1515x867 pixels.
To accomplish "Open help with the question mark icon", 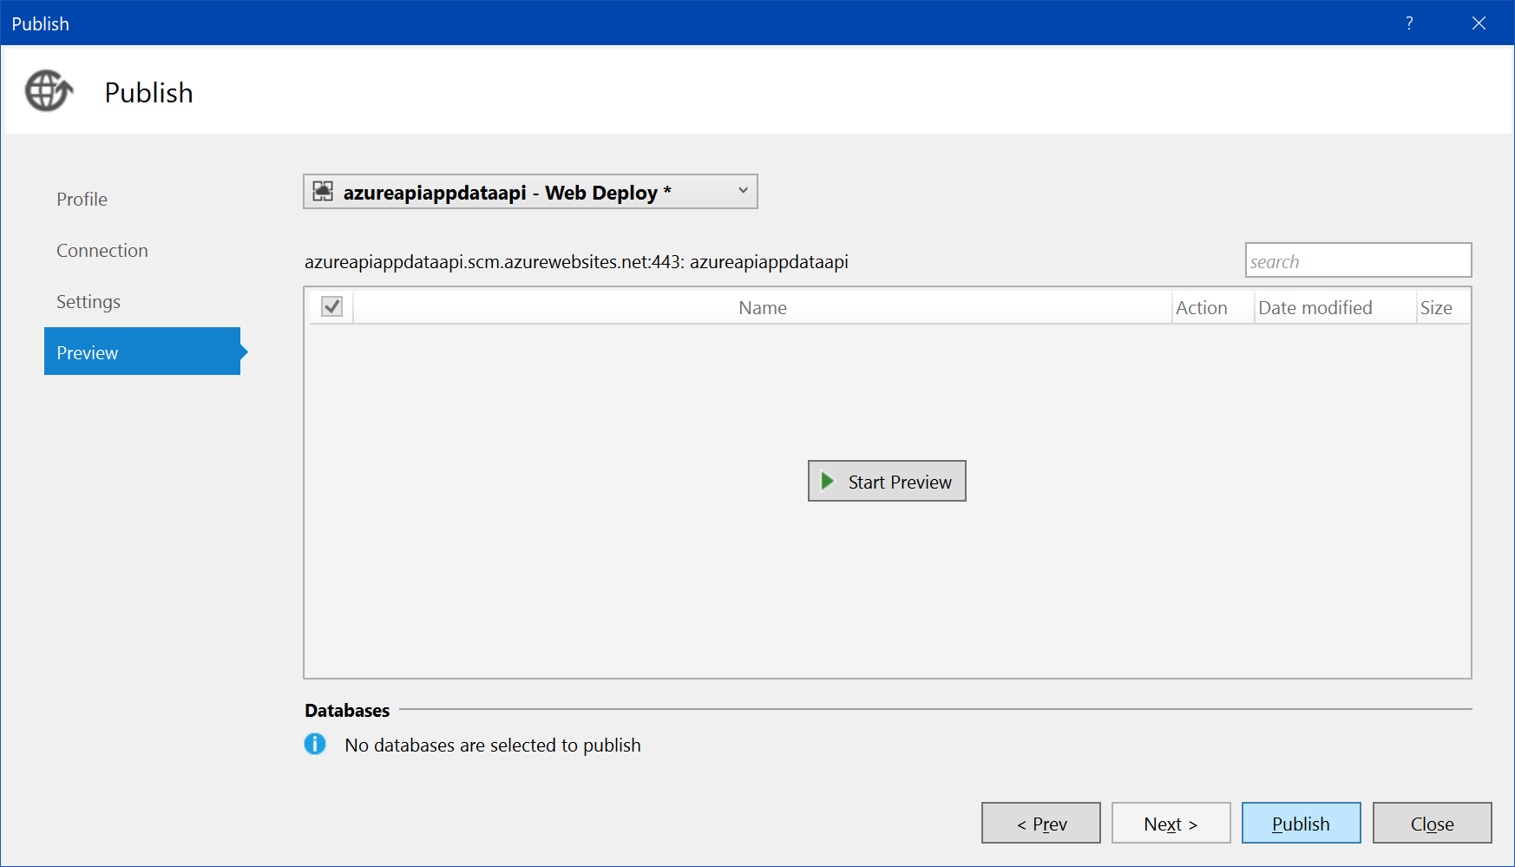I will coord(1409,23).
